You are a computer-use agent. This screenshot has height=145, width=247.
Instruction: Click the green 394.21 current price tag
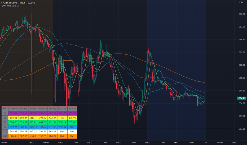[242, 98]
